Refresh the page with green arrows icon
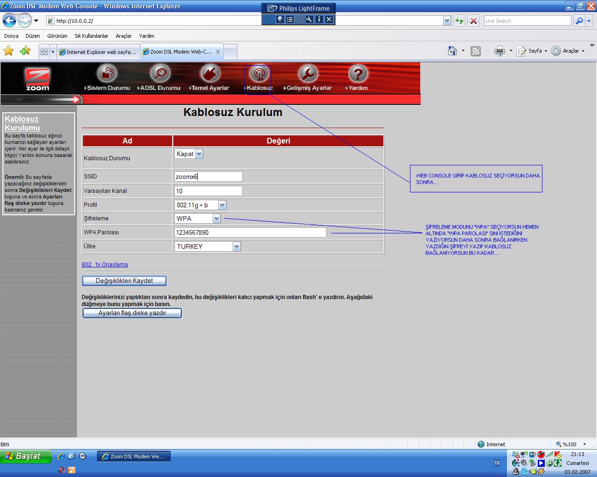The width and height of the screenshot is (597, 477). (459, 20)
